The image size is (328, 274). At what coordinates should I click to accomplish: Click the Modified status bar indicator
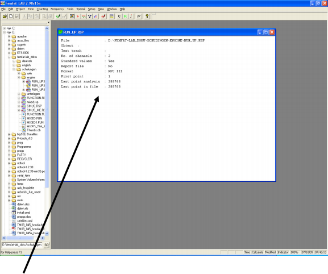point(270,252)
